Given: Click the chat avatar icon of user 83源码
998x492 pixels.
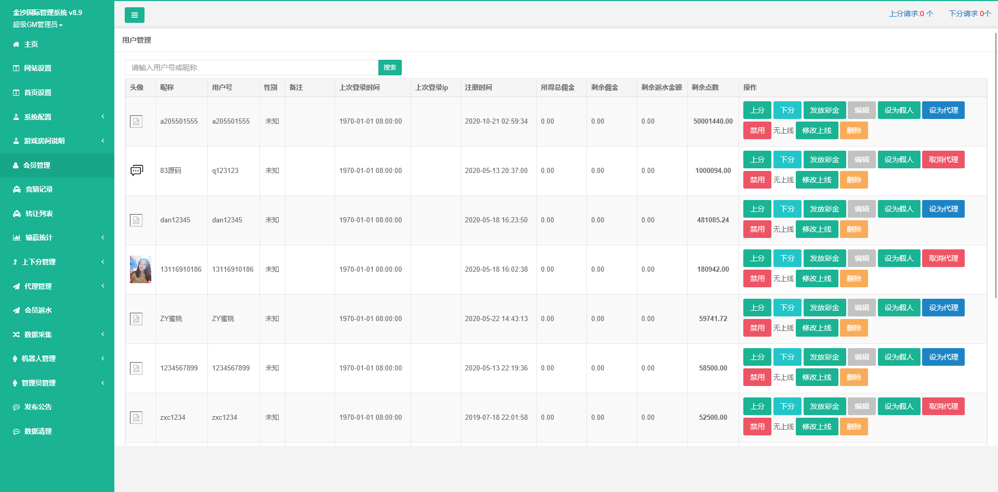Looking at the screenshot, I should click(x=136, y=170).
